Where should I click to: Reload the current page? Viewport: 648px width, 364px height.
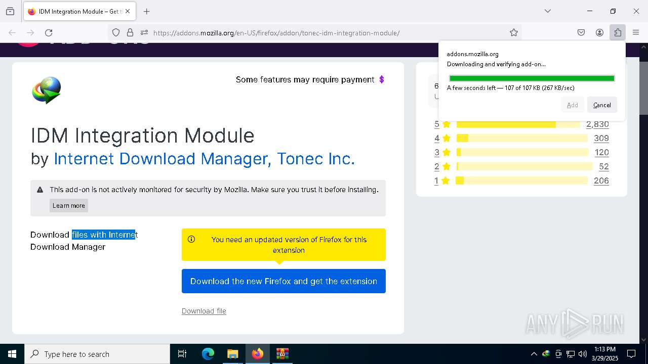[x=49, y=33]
